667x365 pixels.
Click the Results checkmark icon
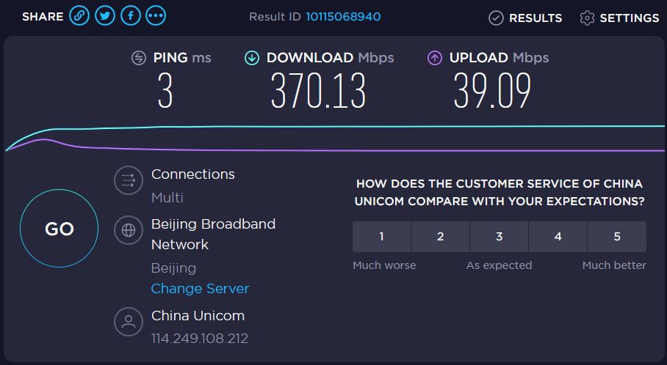(x=496, y=18)
